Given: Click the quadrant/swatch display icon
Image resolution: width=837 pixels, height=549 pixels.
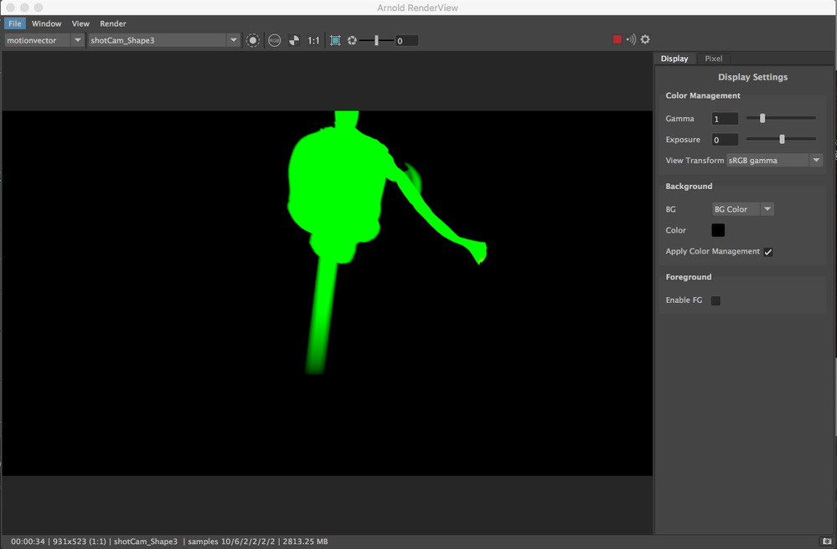Looking at the screenshot, I should pos(294,40).
